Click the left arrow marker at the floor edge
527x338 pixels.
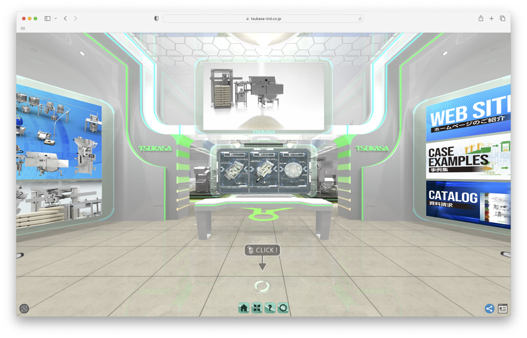click(19, 255)
